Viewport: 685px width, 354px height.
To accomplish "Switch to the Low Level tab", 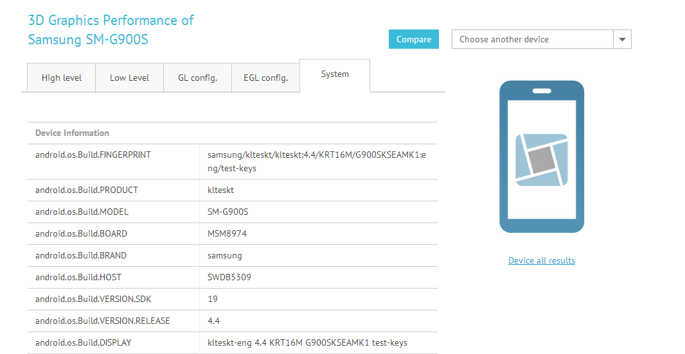I will point(129,78).
